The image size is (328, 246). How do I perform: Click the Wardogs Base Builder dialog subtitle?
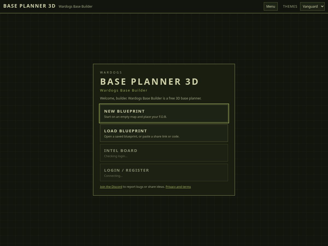(x=124, y=90)
